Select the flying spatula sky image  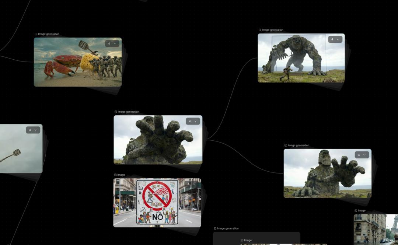point(18,151)
